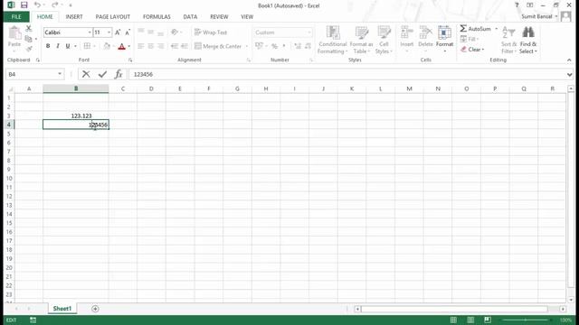
Task: Click the Format Painter brush icon
Action: [x=29, y=49]
